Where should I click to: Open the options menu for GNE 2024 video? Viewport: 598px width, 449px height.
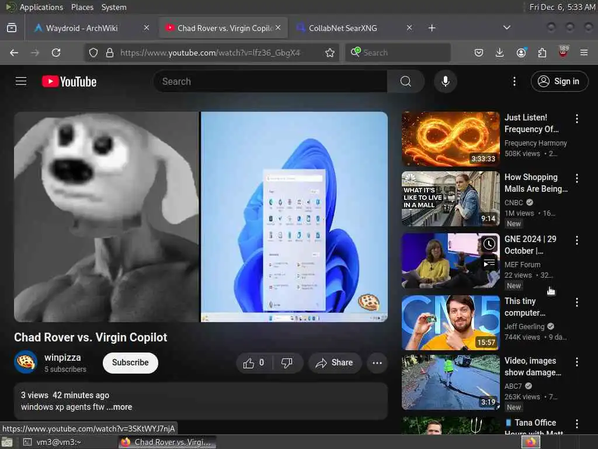[x=576, y=240]
